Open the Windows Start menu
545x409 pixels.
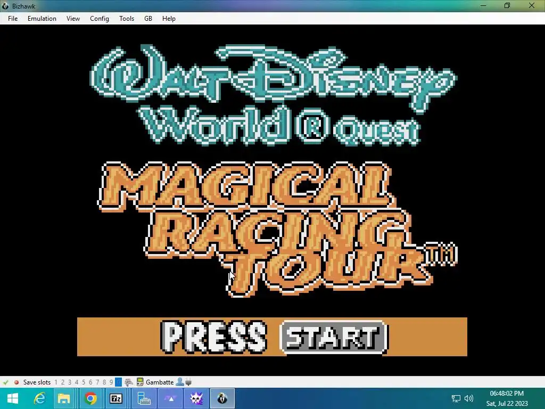[x=13, y=398]
